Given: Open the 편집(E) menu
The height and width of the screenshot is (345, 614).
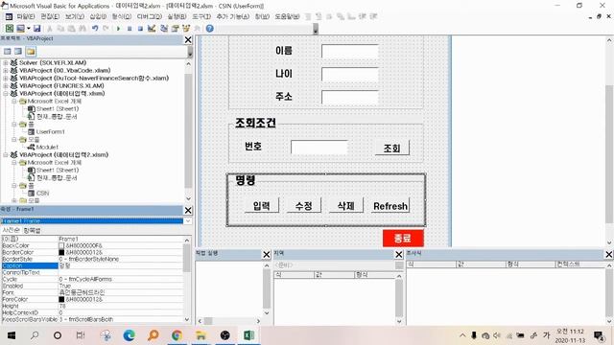Looking at the screenshot, I should click(50, 16).
